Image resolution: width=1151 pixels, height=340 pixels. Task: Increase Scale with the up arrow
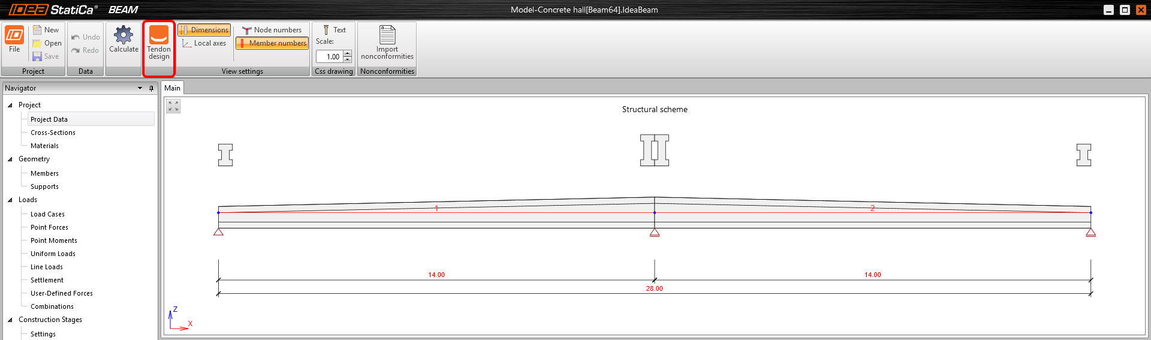click(348, 54)
